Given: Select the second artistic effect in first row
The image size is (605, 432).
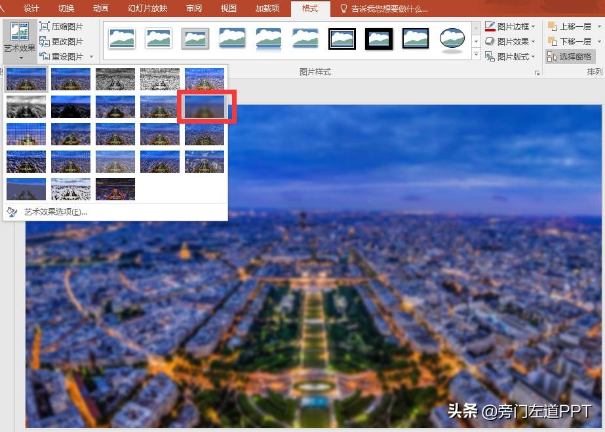Looking at the screenshot, I should coord(71,79).
